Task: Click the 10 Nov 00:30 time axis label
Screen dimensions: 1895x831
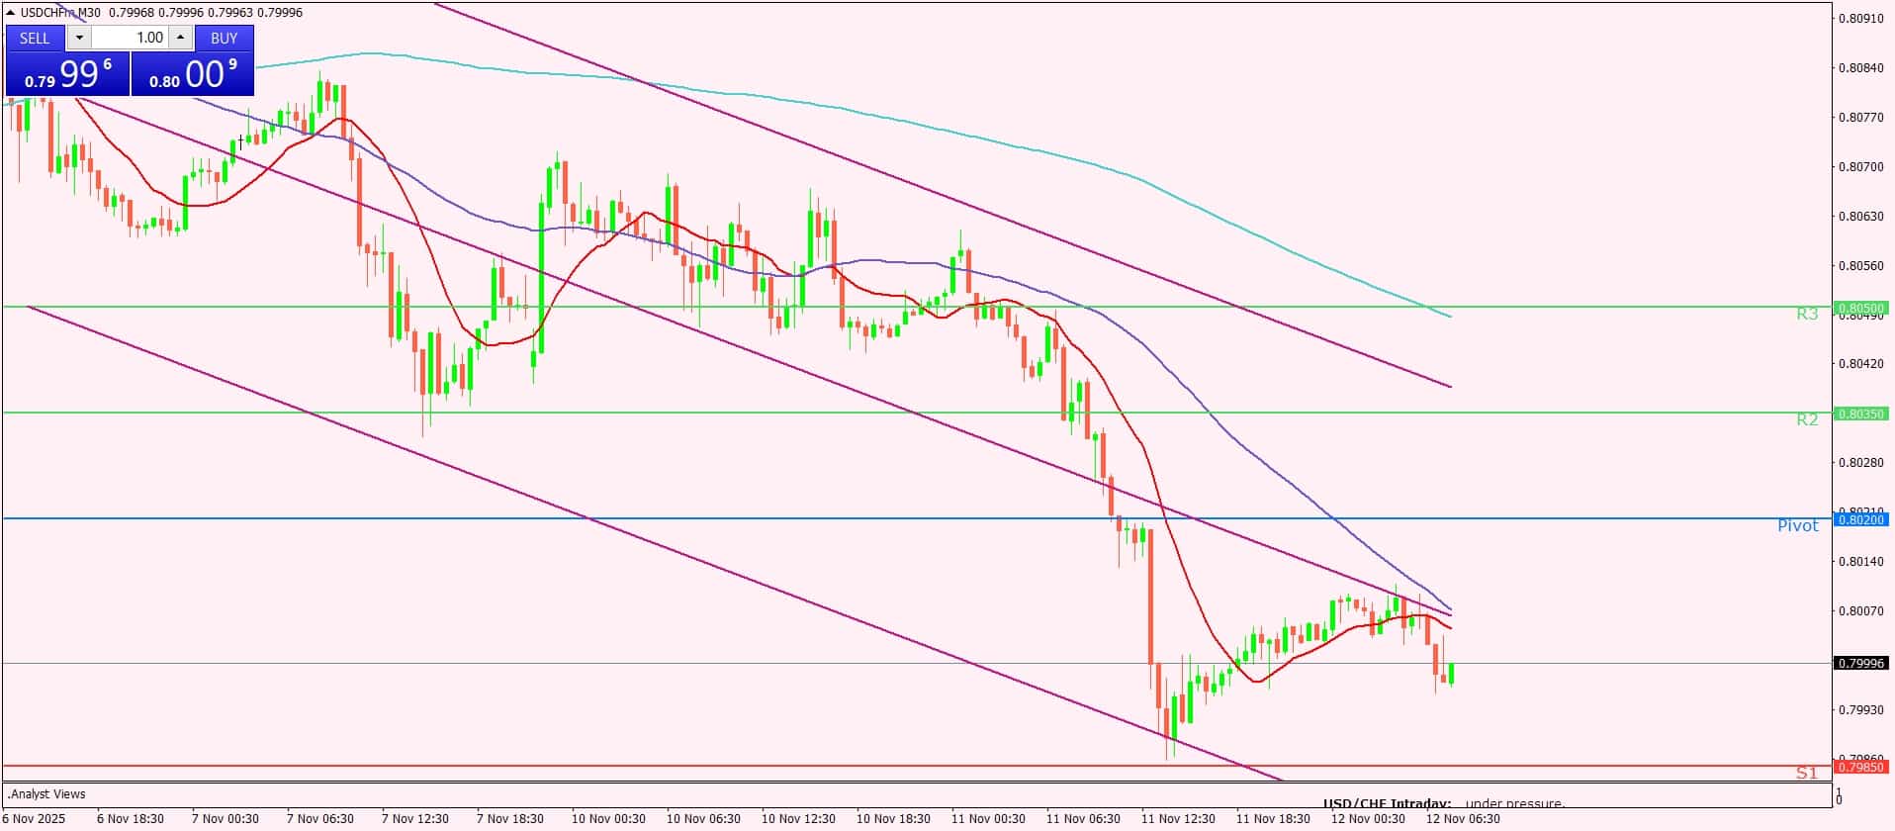Action: click(x=609, y=819)
